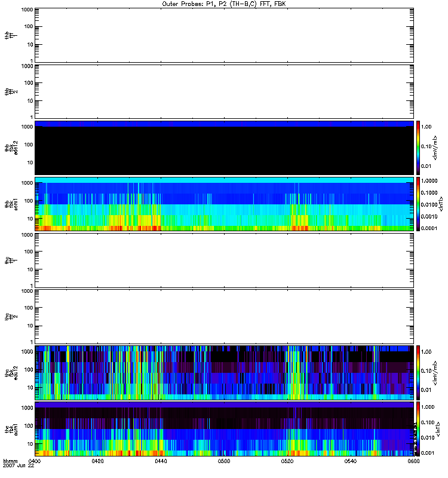Image resolution: width=448 pixels, height=478 pixels.
Task: Click the 100 y-axis tick of the thb fff 2 panel
Action: click(x=29, y=83)
